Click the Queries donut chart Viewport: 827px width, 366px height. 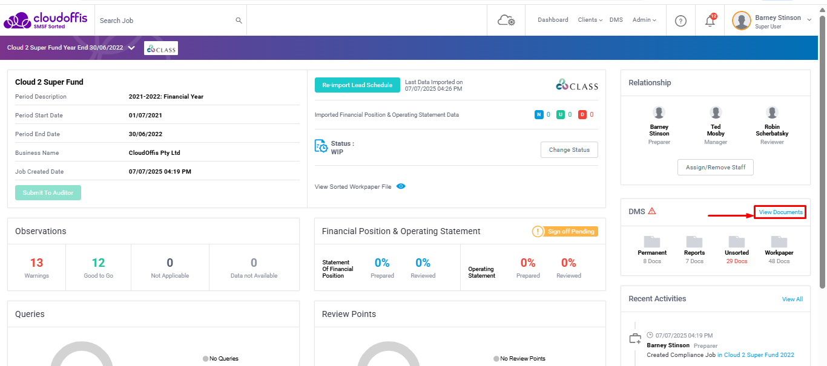81,355
